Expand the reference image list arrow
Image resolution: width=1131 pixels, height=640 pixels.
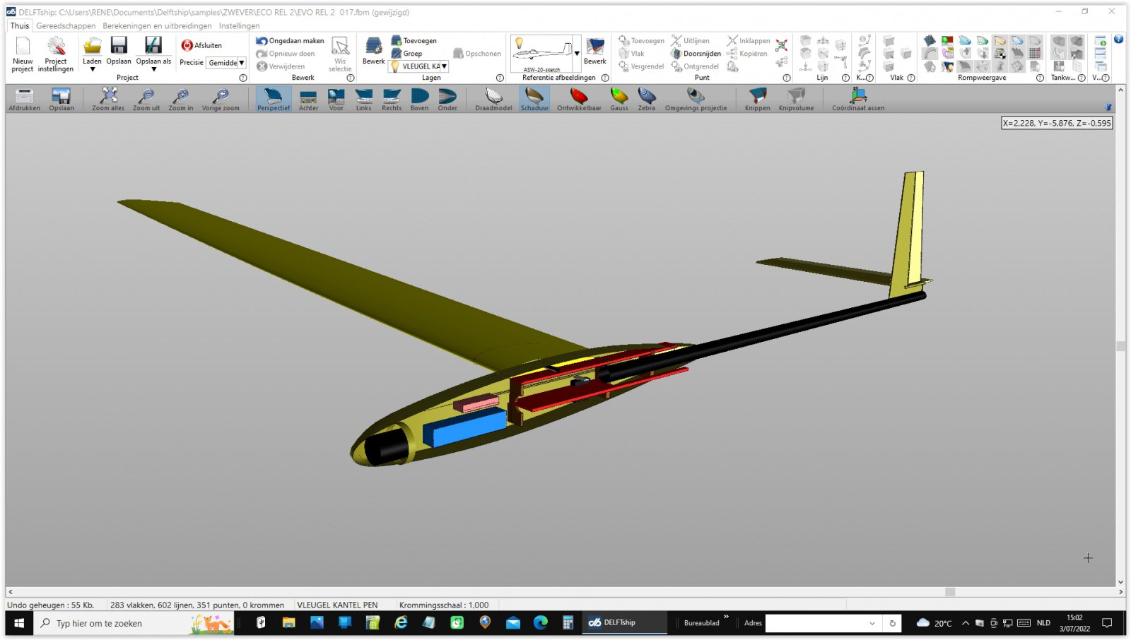pos(577,54)
